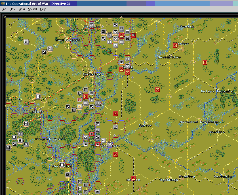Image resolution: width=238 pixels, height=195 pixels.
Task: Select the red unit on Nezhin
Action: tap(133, 178)
